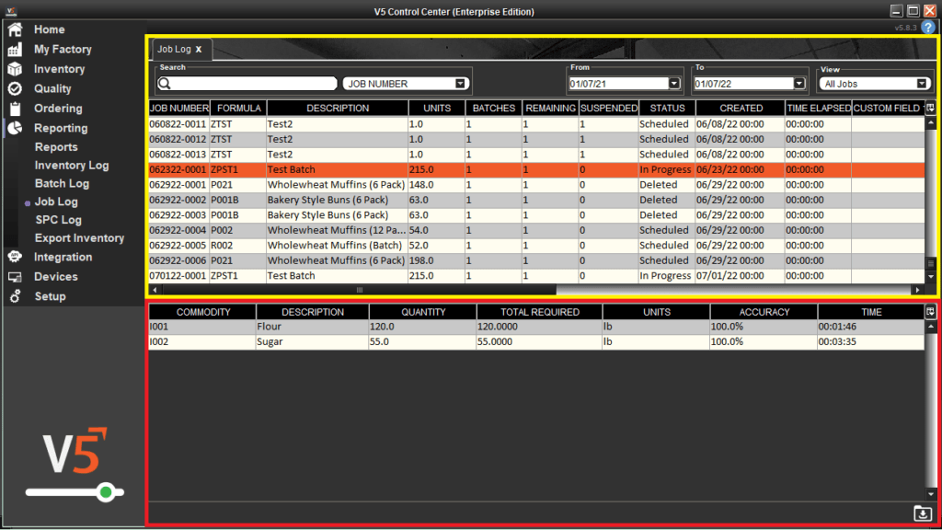This screenshot has width=942, height=530.
Task: Click Export Inventory in the sidebar
Action: point(78,237)
